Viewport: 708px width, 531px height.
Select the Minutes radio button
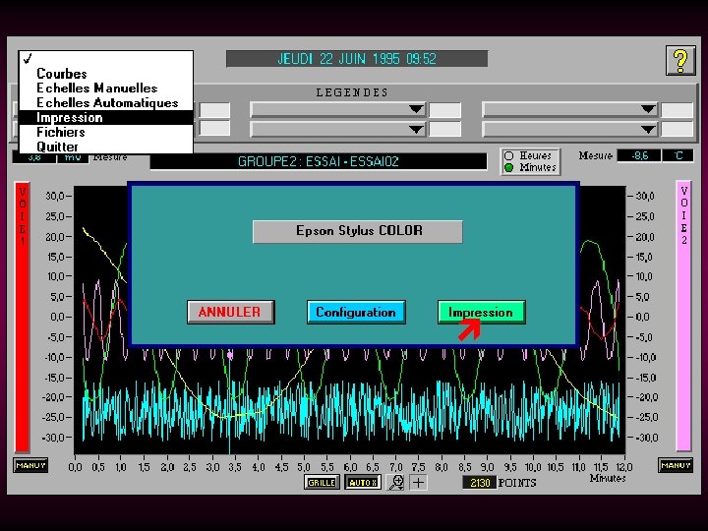coord(509,167)
